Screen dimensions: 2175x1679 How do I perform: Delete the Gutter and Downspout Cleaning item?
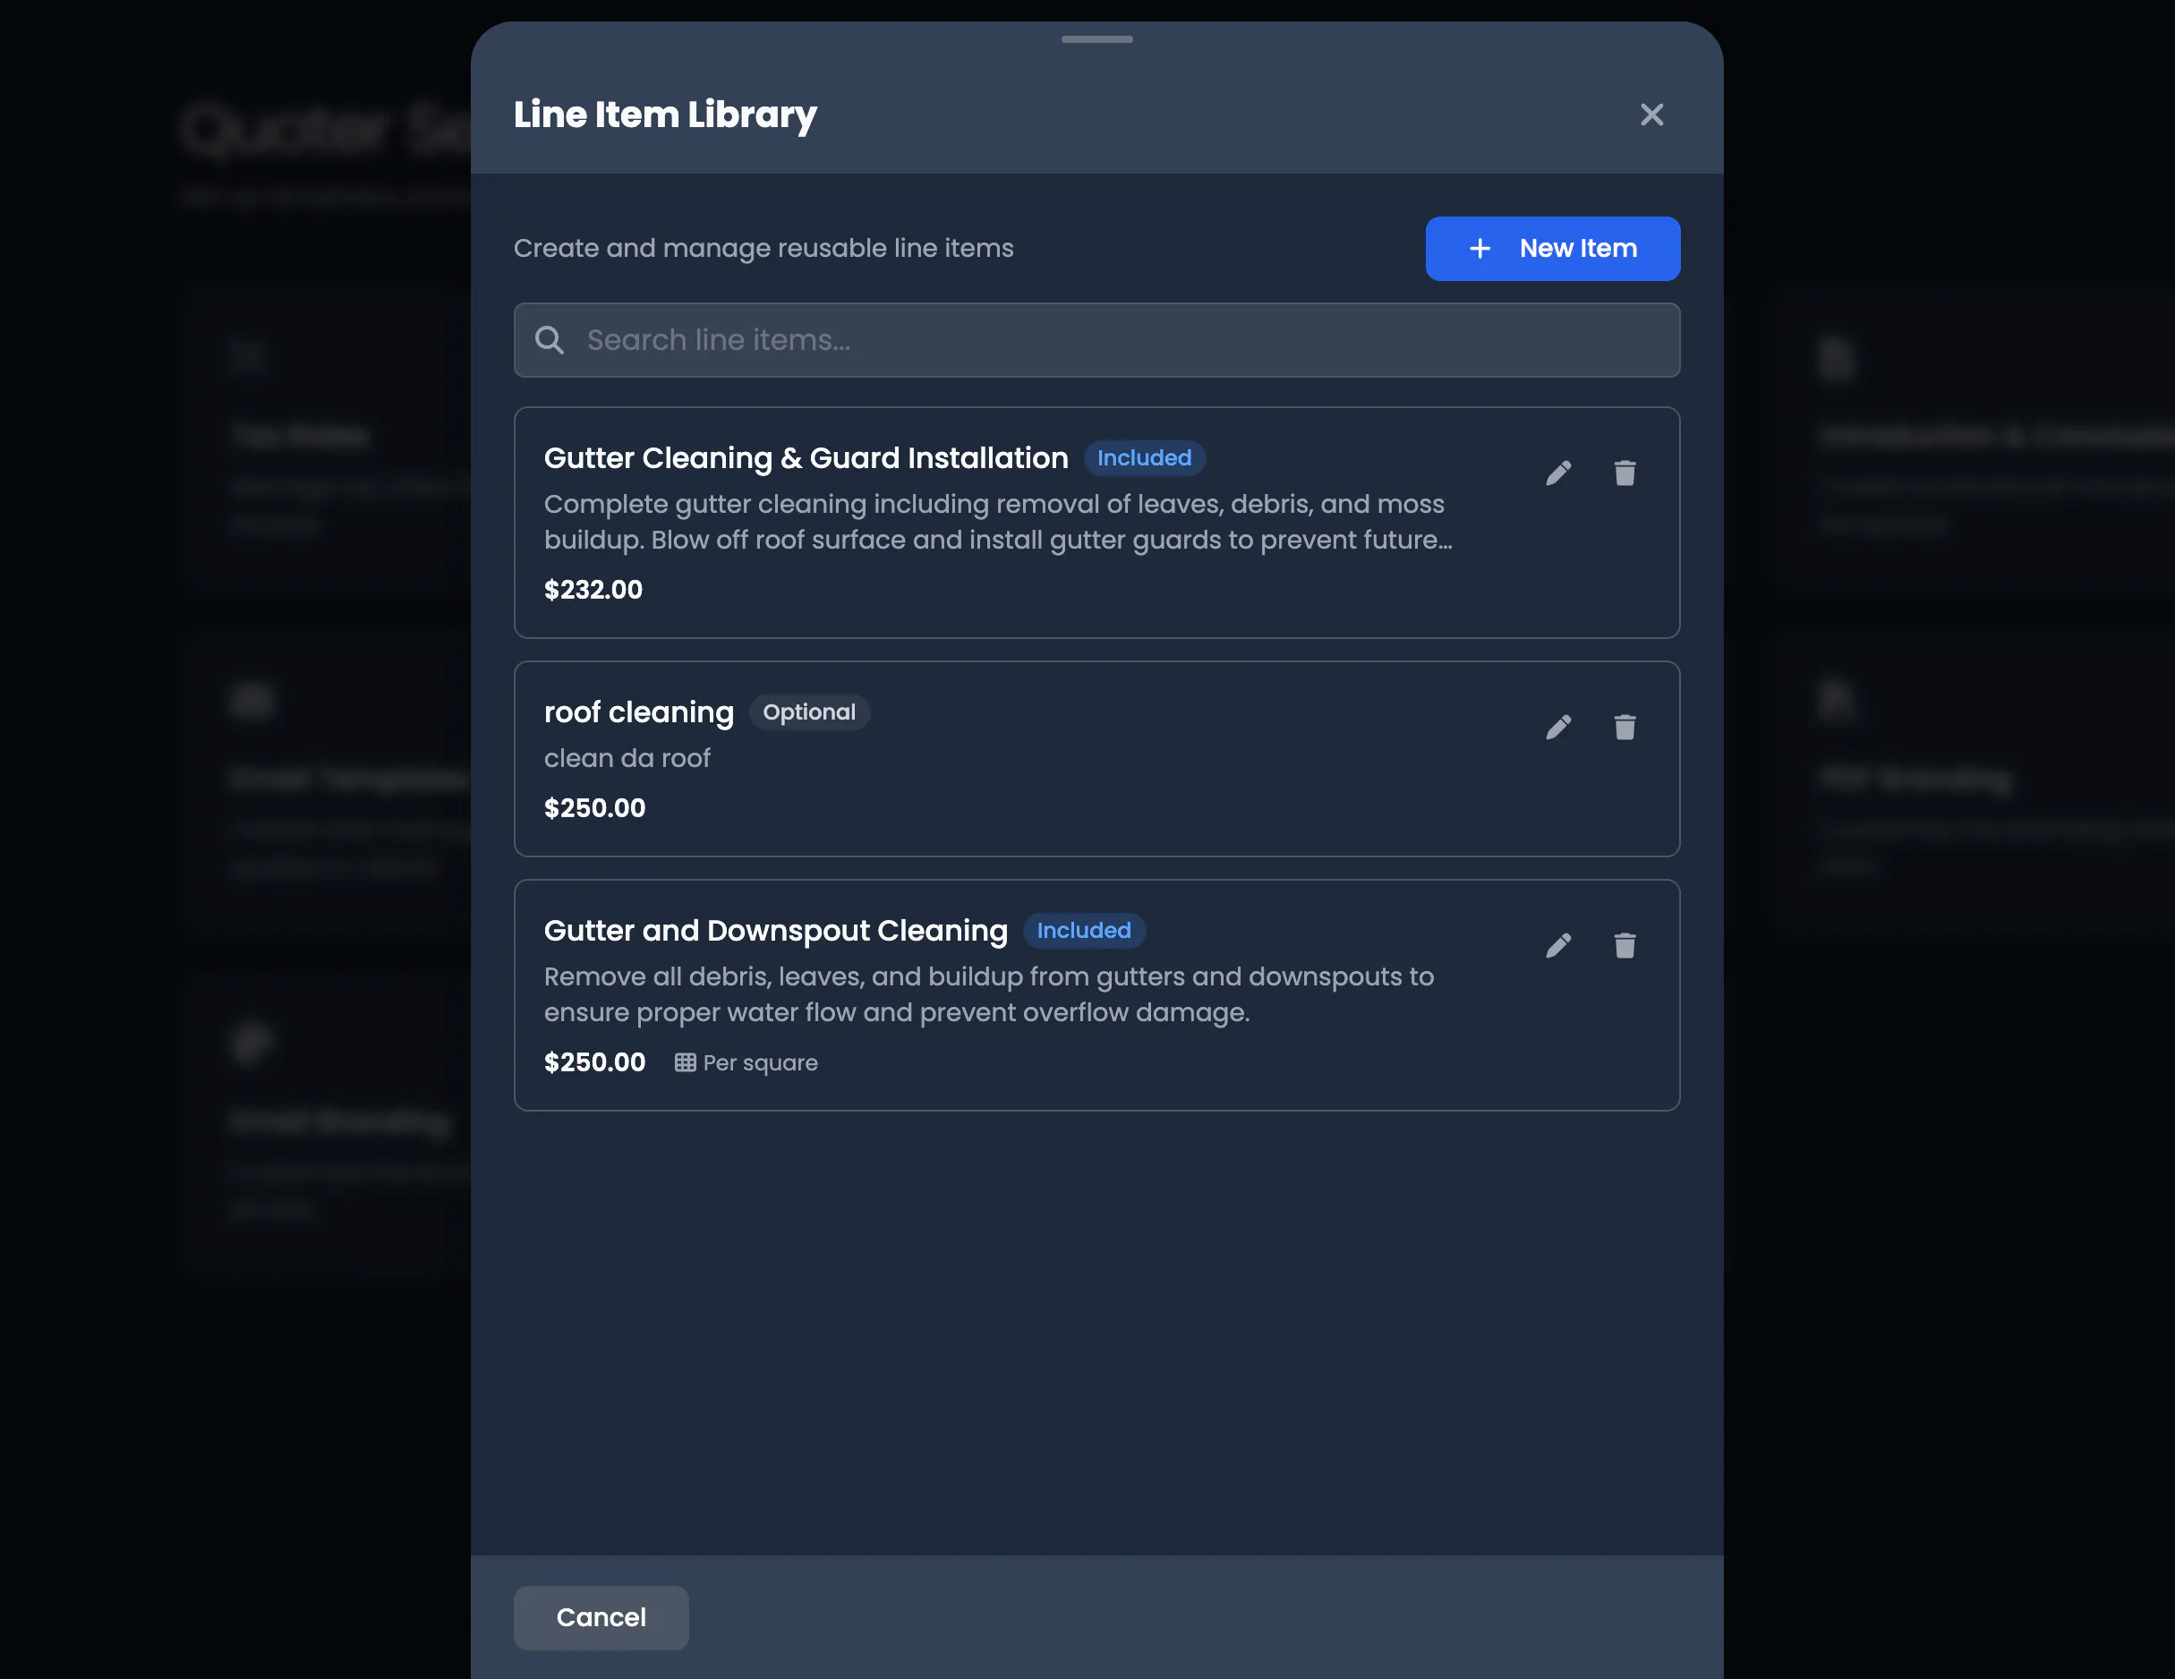(x=1625, y=945)
